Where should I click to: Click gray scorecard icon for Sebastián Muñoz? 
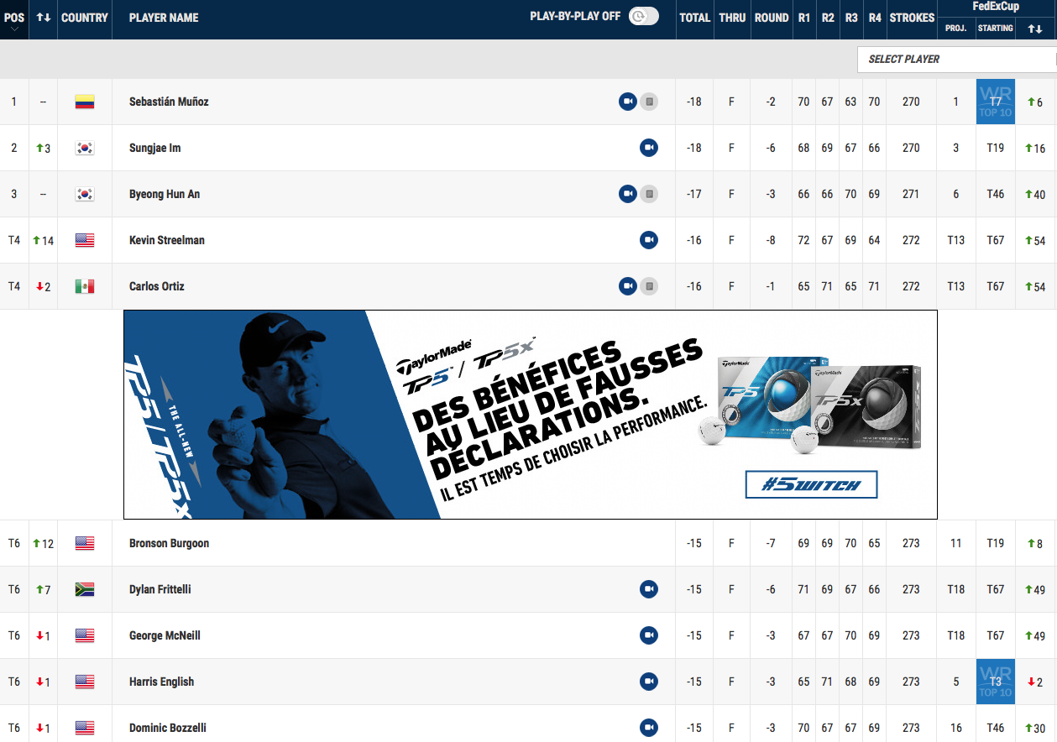tap(649, 102)
